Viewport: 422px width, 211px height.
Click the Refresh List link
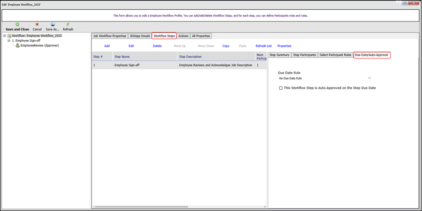coord(263,46)
